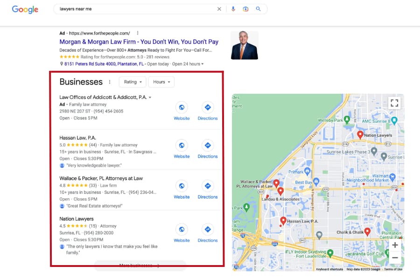Viewport: 420px width, 280px height.
Task: Click inside the search input field
Action: click(x=117, y=8)
